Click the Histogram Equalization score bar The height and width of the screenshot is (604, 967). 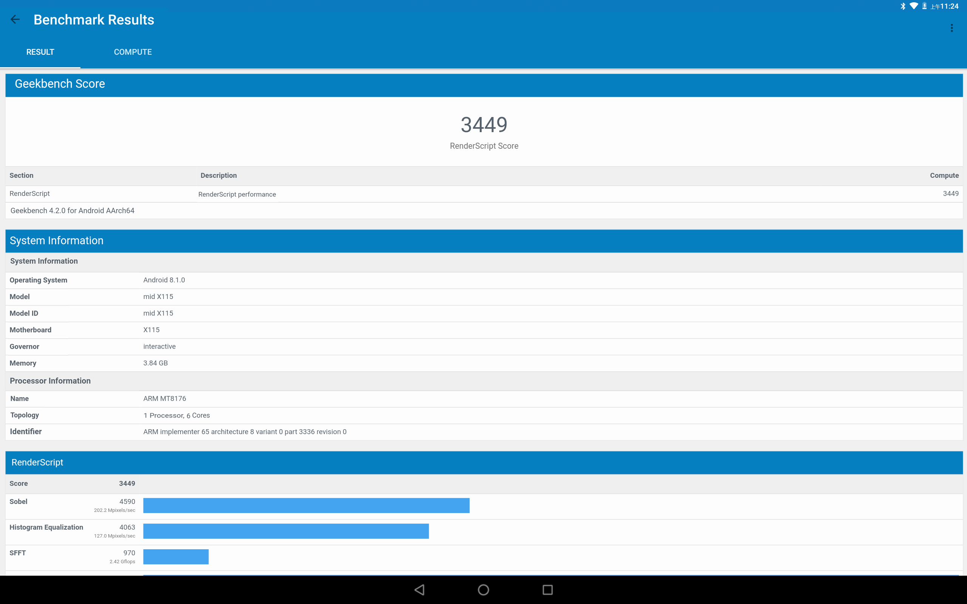pos(286,531)
